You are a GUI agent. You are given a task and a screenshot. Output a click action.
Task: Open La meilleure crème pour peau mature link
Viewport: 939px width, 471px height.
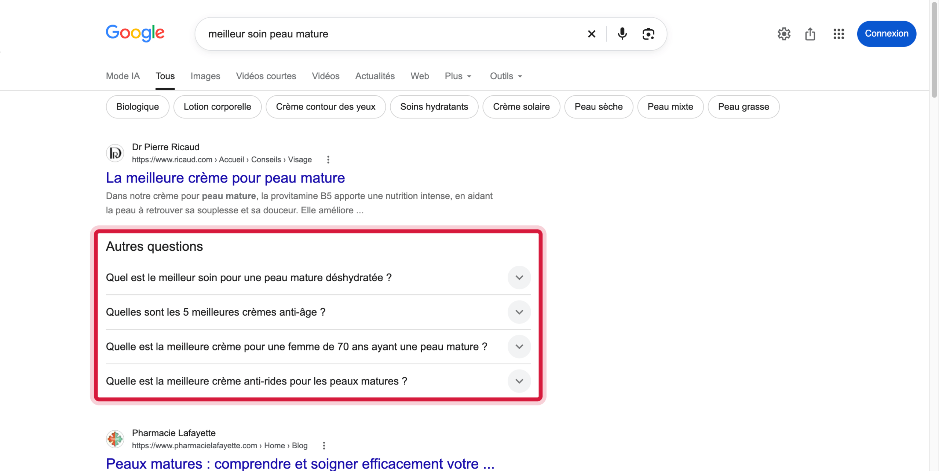pos(225,178)
